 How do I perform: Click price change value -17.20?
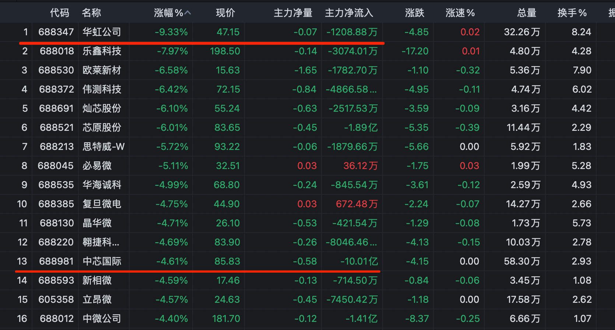pos(415,51)
